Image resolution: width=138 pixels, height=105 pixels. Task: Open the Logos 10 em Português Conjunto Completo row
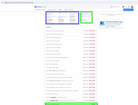coord(71,84)
